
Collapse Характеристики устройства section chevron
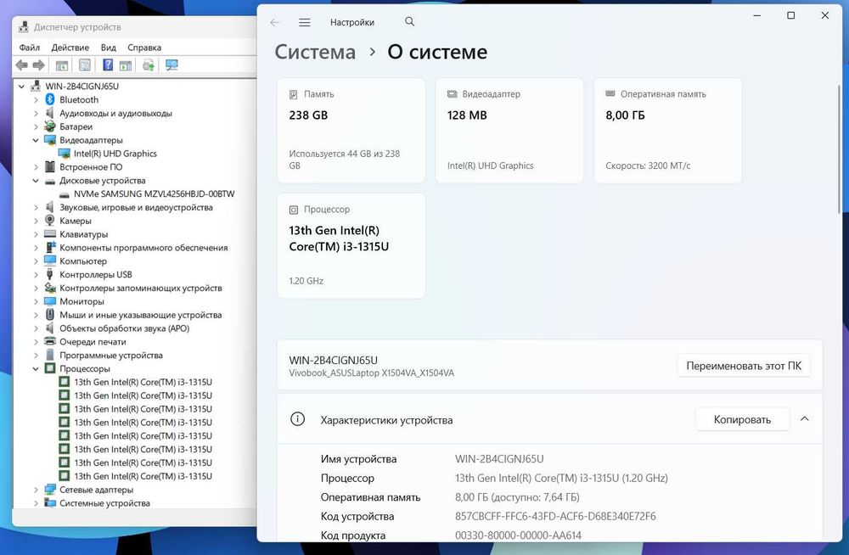point(805,418)
